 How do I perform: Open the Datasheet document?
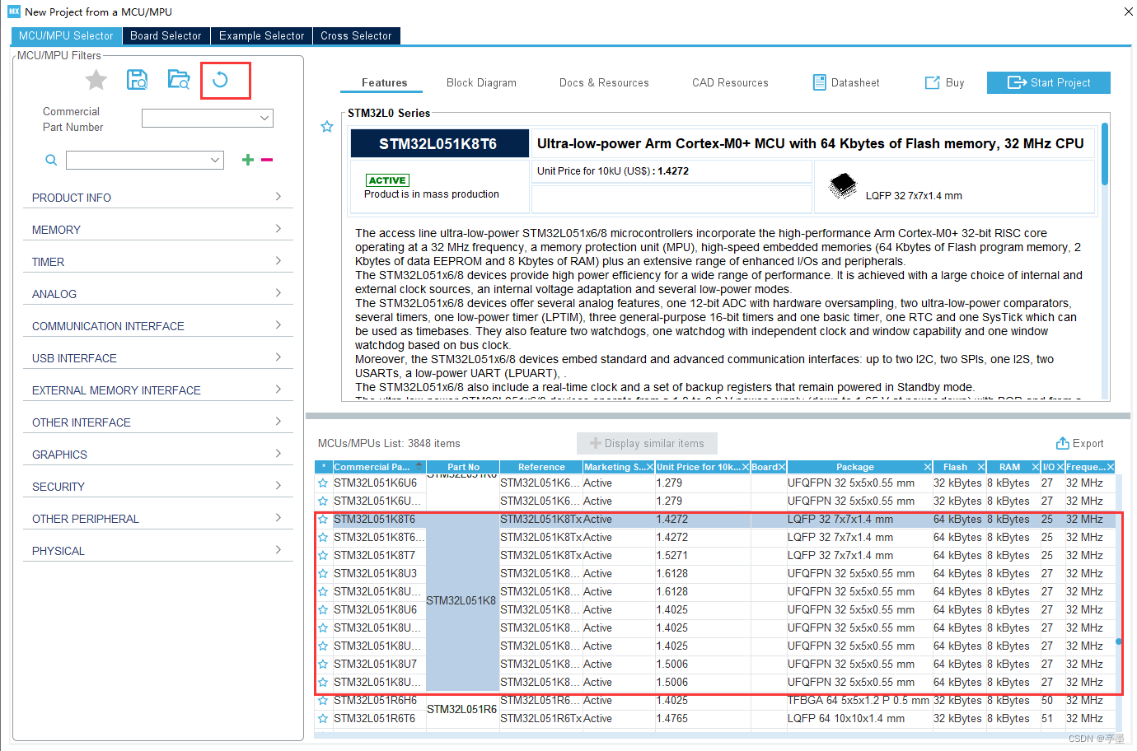[x=846, y=82]
